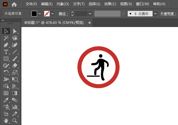Select the Magic Wand tool
This screenshot has height=125, width=178.
click(6, 38)
